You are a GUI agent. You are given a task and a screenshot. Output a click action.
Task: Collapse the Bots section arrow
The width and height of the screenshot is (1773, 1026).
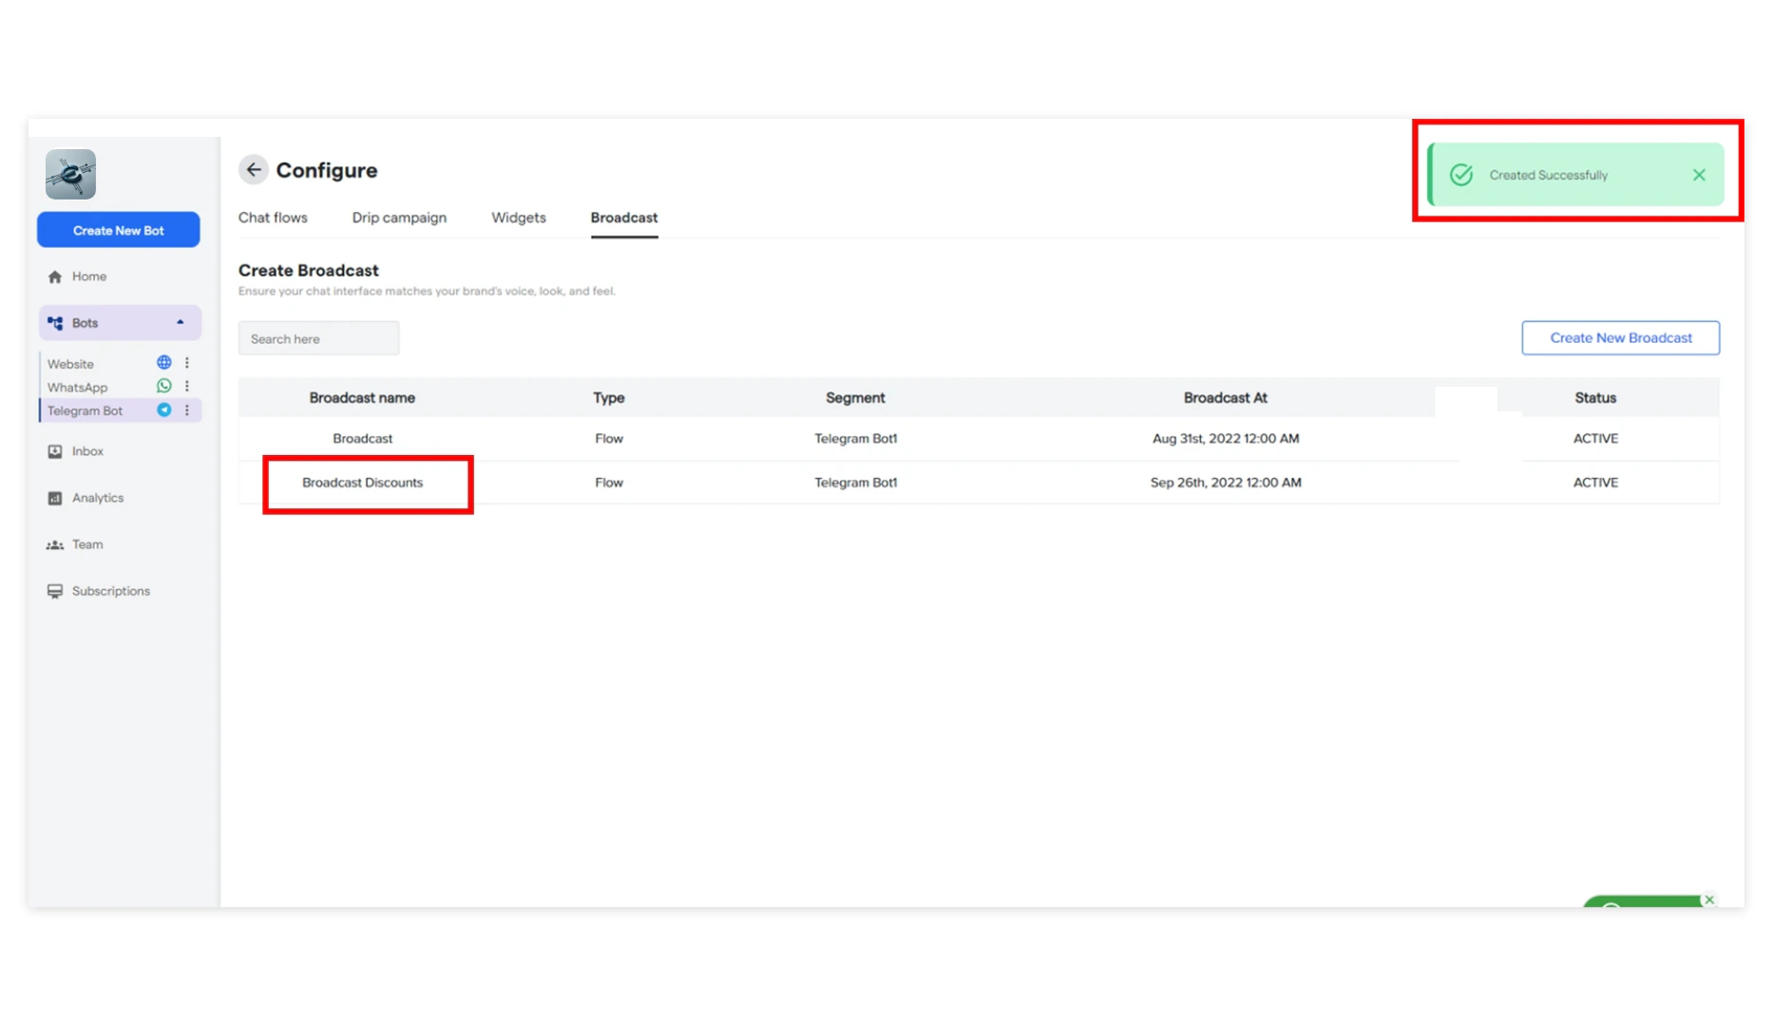tap(181, 322)
